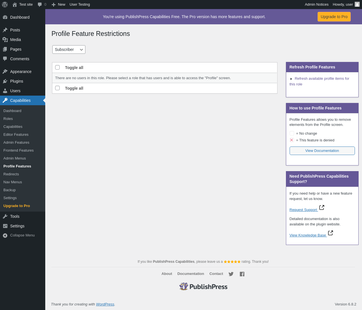This screenshot has height=310, width=362.
Task: Click the About footer link
Action: 167,274
